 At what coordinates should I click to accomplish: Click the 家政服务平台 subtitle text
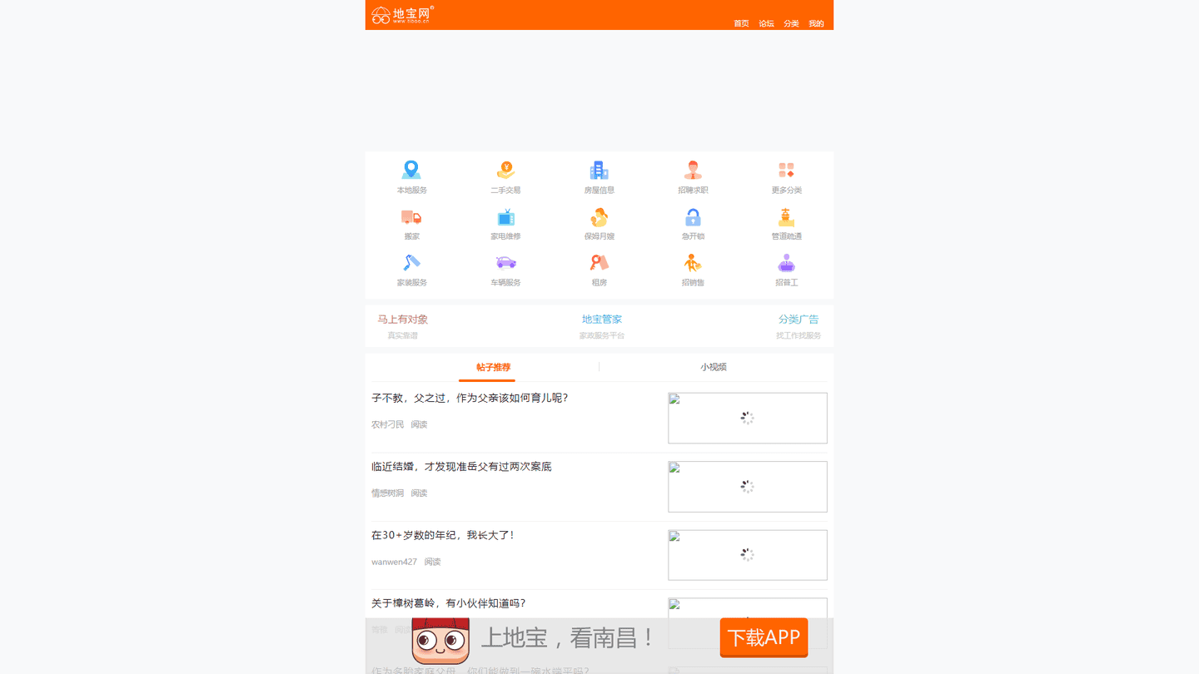tap(602, 335)
